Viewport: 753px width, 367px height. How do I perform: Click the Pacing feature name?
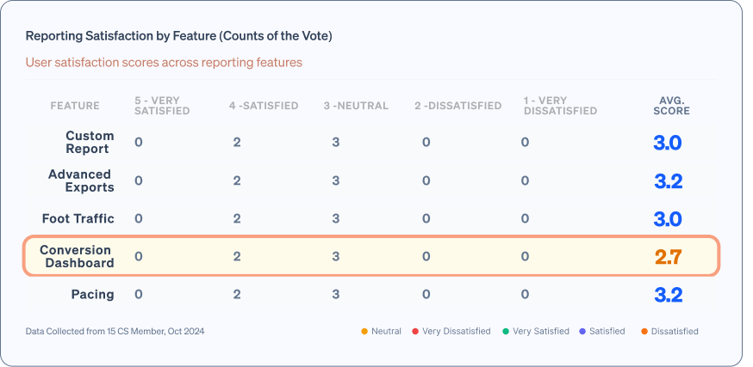(92, 294)
